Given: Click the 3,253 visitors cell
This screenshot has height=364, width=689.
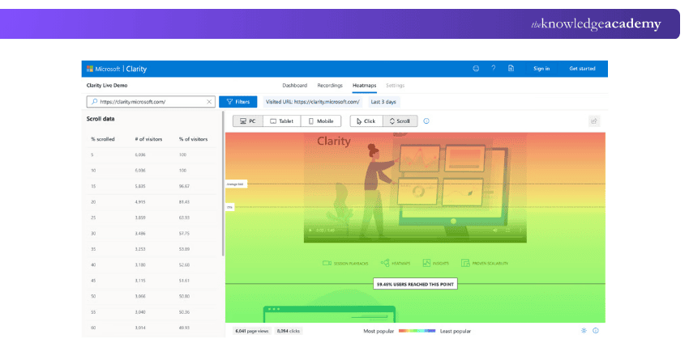Looking at the screenshot, I should coord(140,249).
